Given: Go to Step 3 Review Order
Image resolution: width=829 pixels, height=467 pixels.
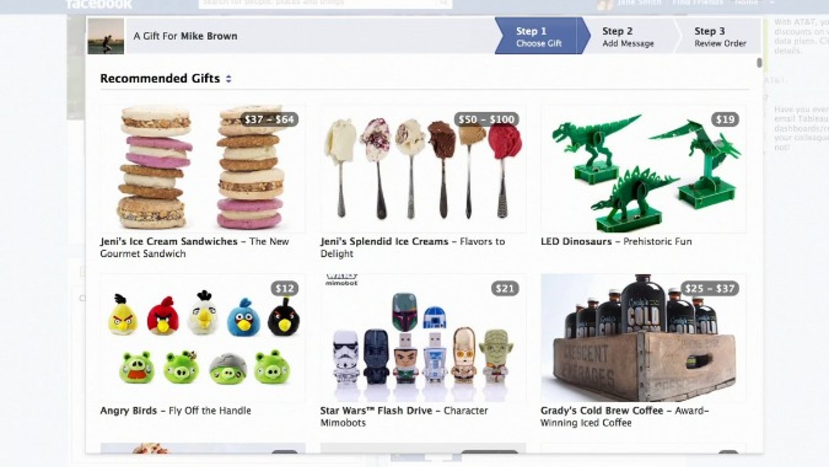Looking at the screenshot, I should tap(720, 36).
